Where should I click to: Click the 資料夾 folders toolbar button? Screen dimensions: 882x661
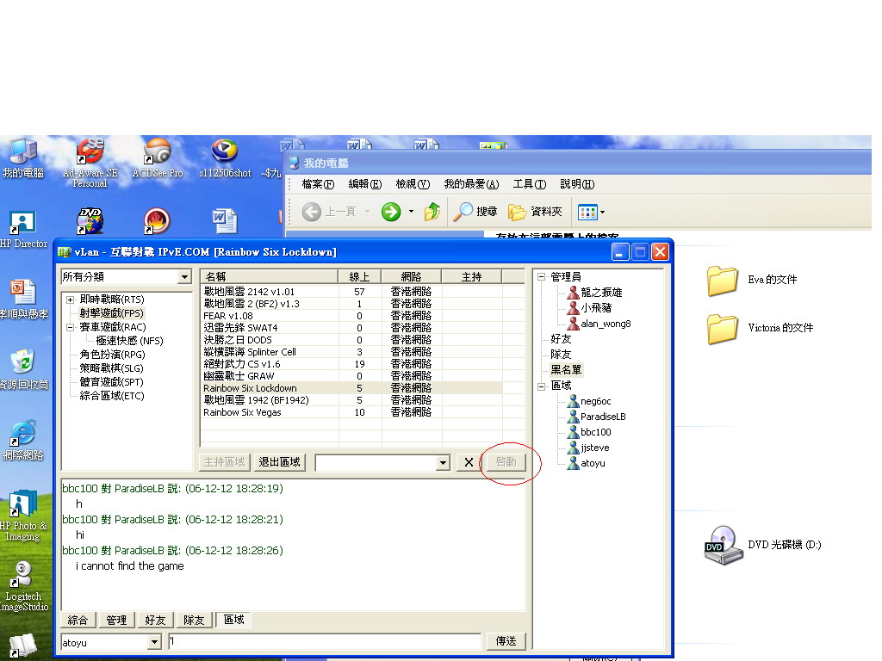[x=535, y=212]
